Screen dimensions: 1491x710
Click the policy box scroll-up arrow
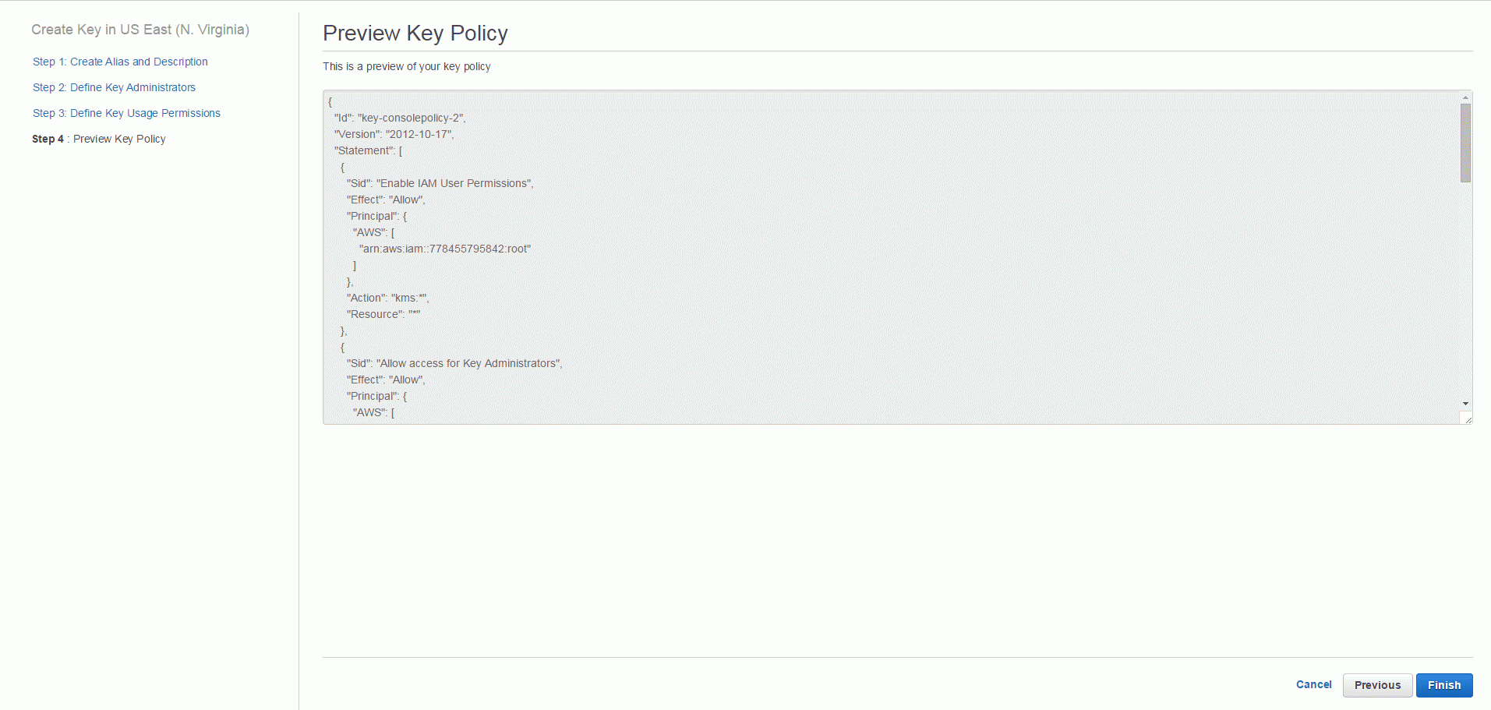[x=1465, y=97]
